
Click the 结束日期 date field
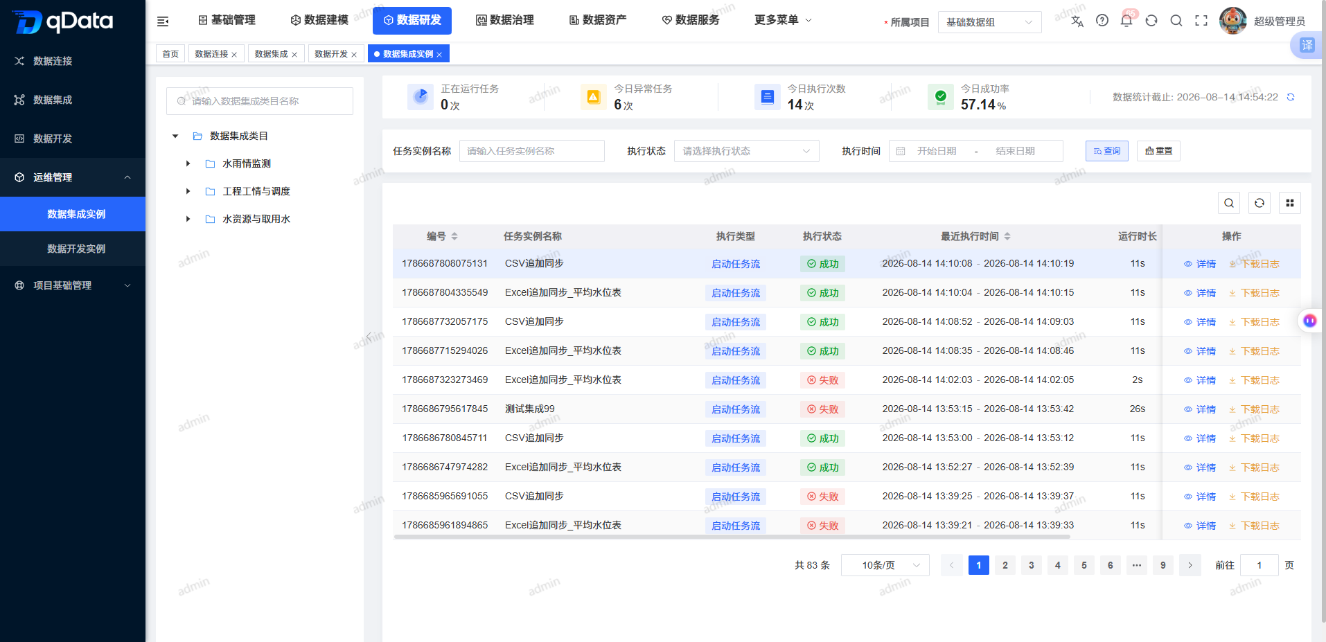(x=1015, y=151)
